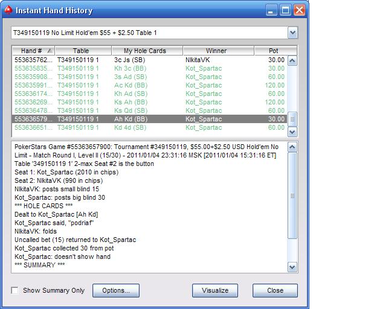Minimize the Instant Hand History window
365x309 pixels.
click(x=271, y=10)
